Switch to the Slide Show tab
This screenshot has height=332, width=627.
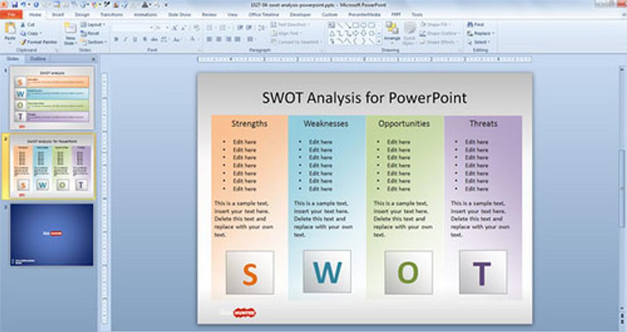179,15
